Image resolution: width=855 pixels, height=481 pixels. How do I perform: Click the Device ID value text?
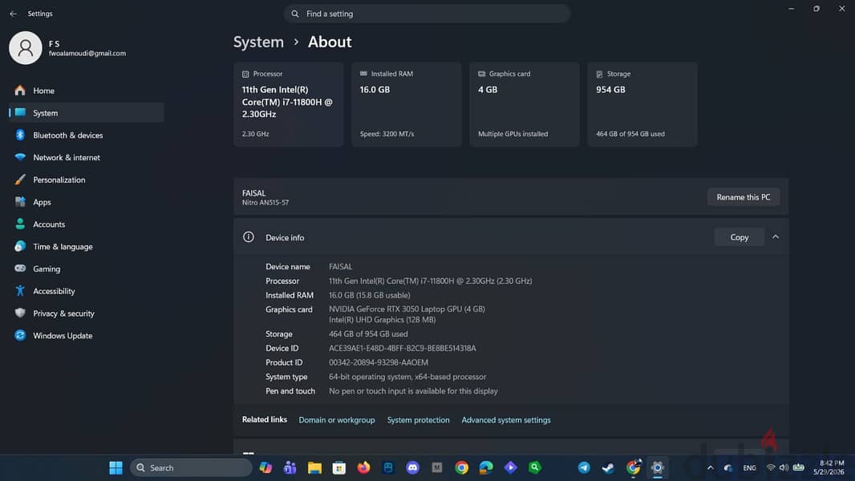[x=403, y=348]
